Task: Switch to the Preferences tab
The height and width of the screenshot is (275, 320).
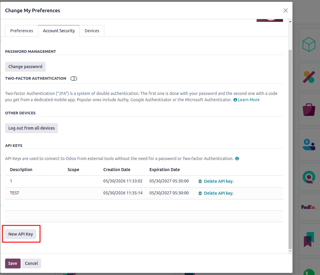Action: click(x=22, y=31)
